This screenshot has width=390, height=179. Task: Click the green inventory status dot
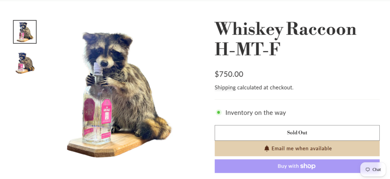tap(218, 112)
